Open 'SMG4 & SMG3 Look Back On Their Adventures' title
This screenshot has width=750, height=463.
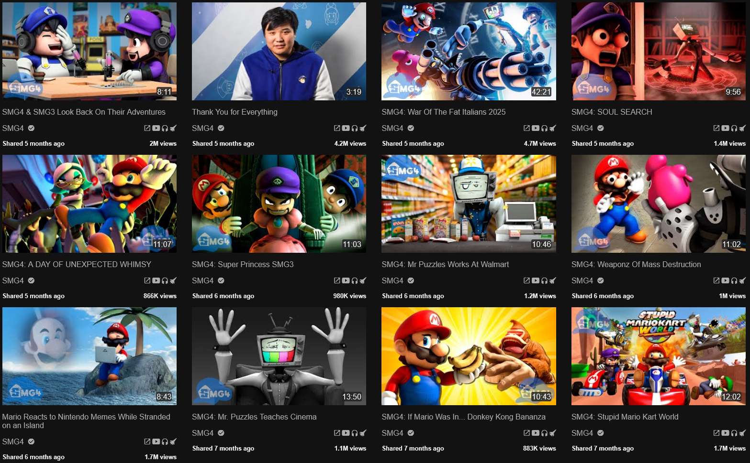click(x=84, y=112)
